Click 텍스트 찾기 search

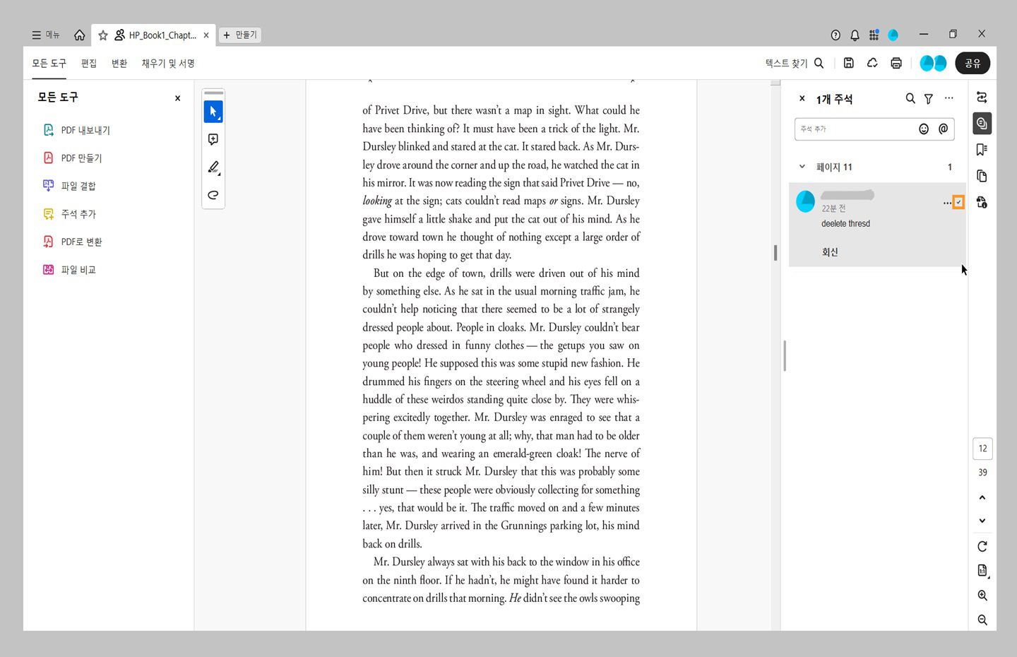[795, 63]
